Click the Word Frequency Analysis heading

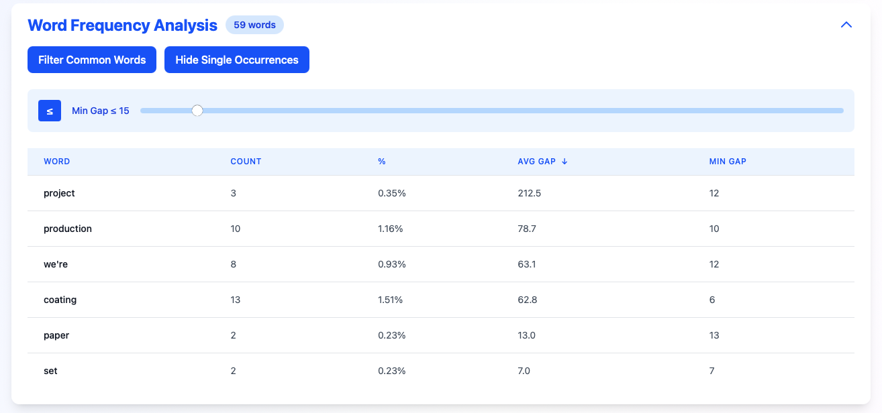tap(122, 25)
